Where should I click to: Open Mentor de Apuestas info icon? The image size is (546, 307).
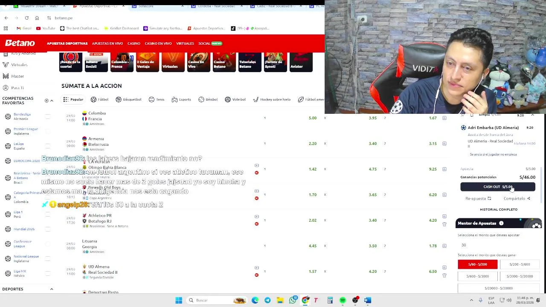click(501, 223)
